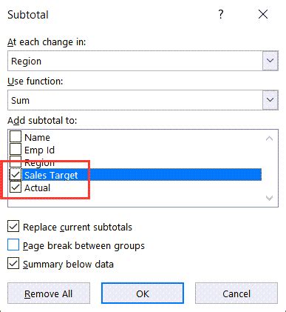Viewport: 286px width, 312px height.
Task: Toggle Summary below data checkbox
Action: pos(13,264)
